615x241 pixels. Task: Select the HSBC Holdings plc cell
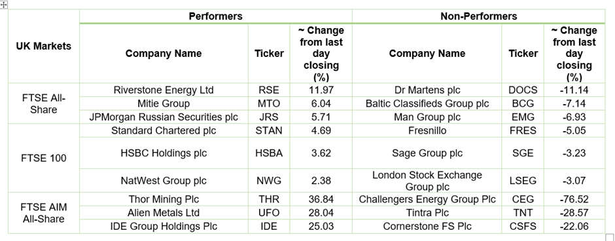[x=164, y=153]
